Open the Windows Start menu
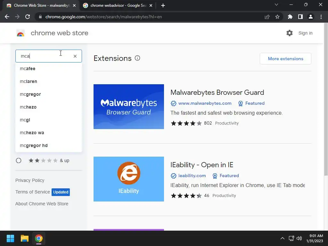 click(10, 238)
